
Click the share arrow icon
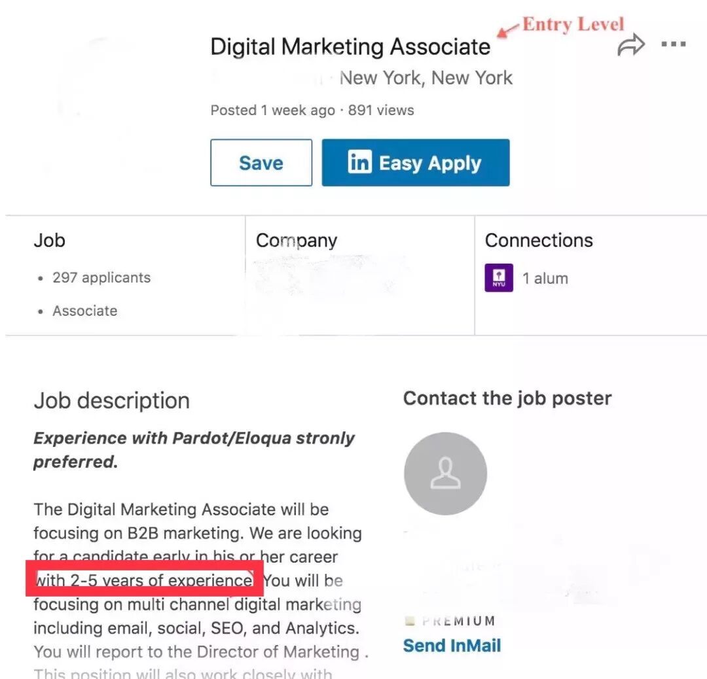(x=630, y=46)
